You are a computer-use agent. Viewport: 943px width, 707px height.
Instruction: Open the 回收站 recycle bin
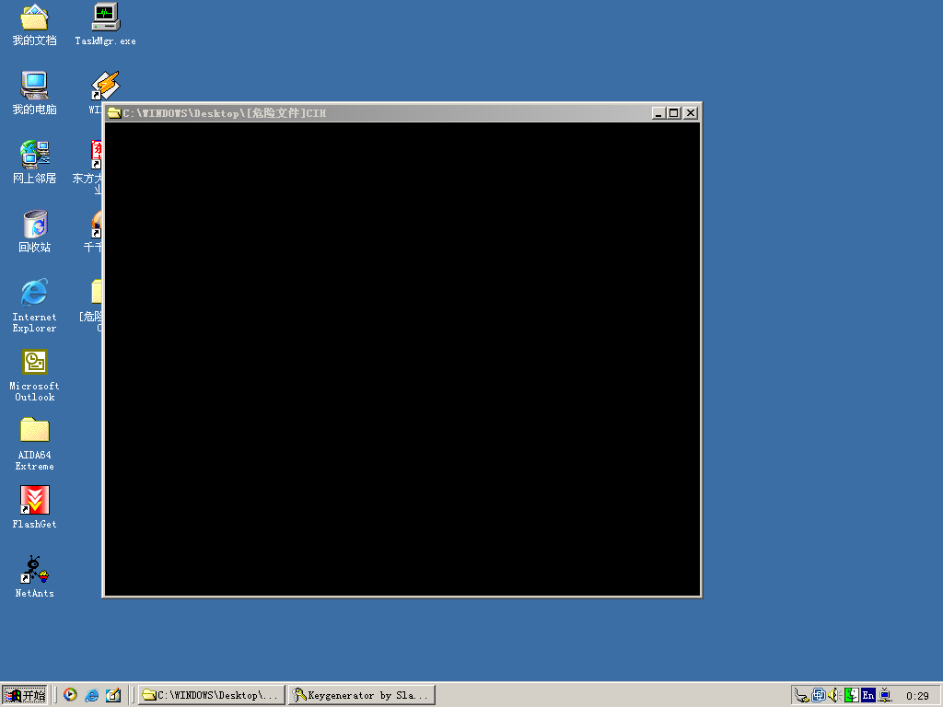[34, 224]
